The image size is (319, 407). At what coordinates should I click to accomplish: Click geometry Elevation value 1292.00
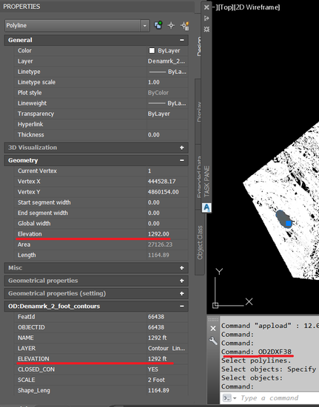tap(167, 234)
